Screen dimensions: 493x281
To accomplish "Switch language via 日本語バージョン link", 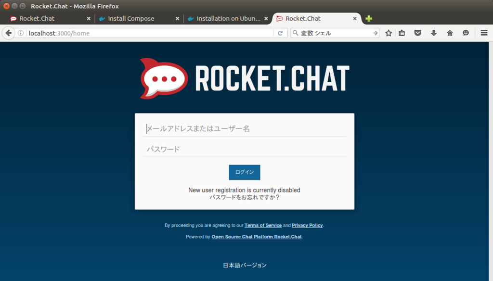I will pyautogui.click(x=245, y=265).
